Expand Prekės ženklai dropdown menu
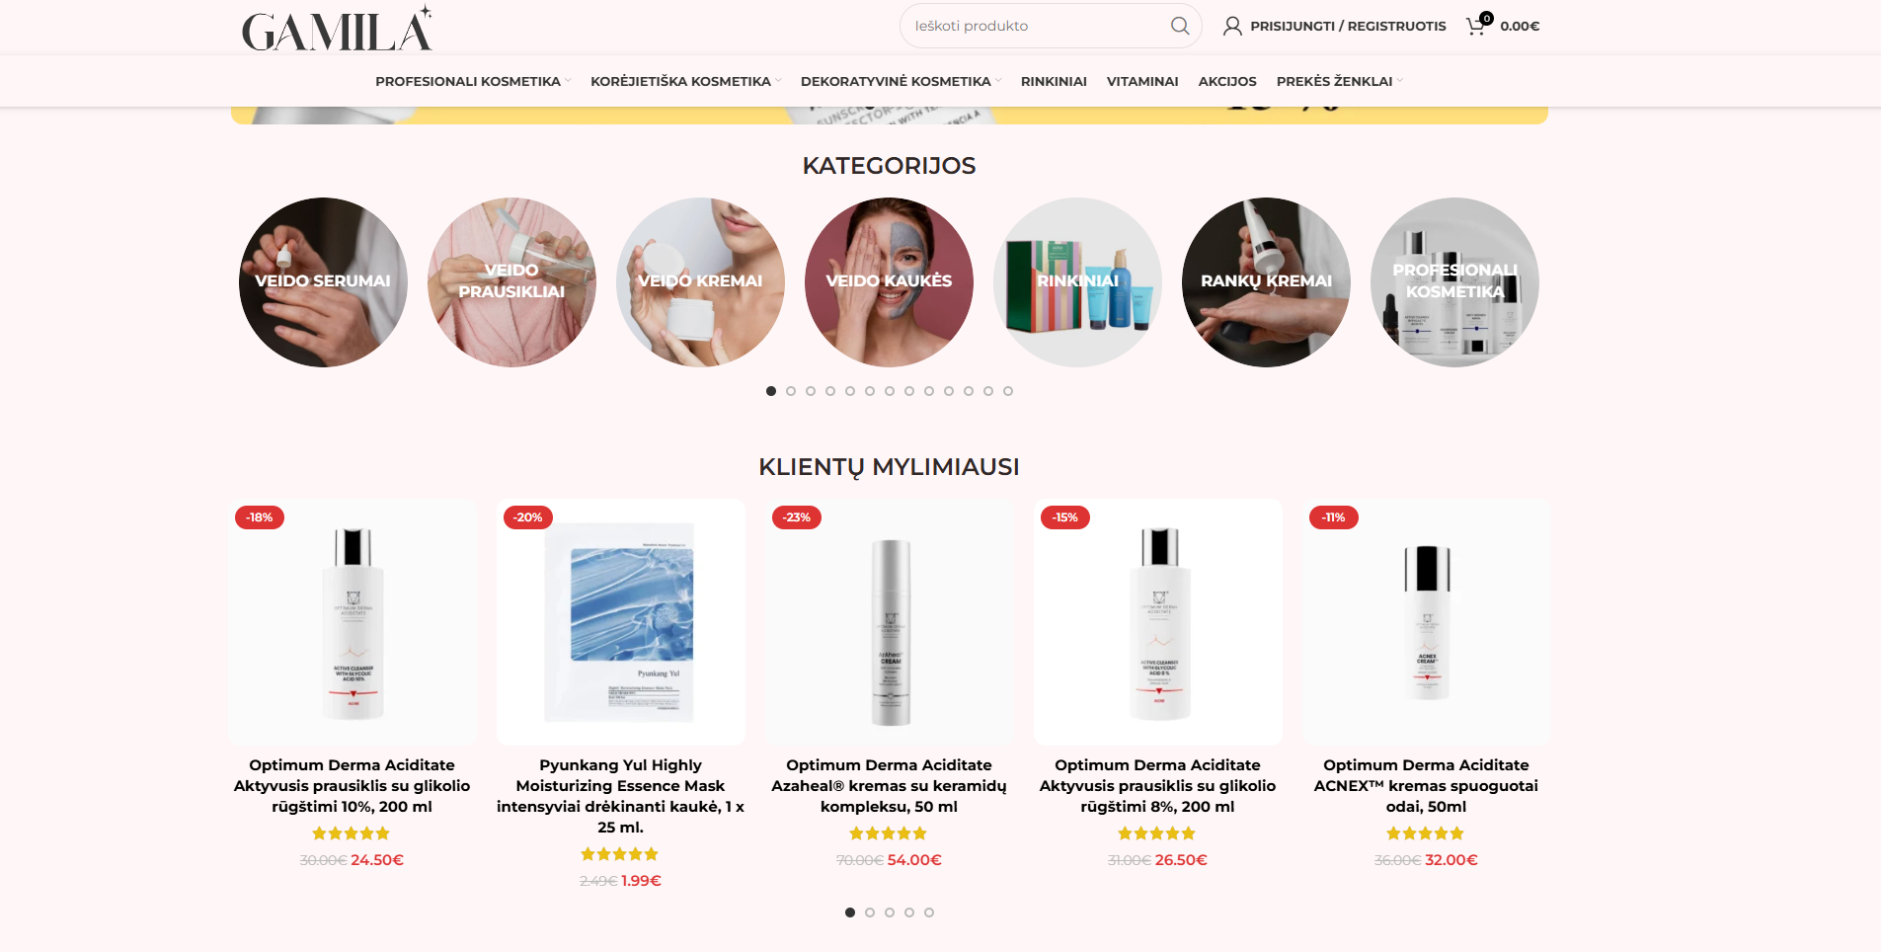 coord(1339,81)
